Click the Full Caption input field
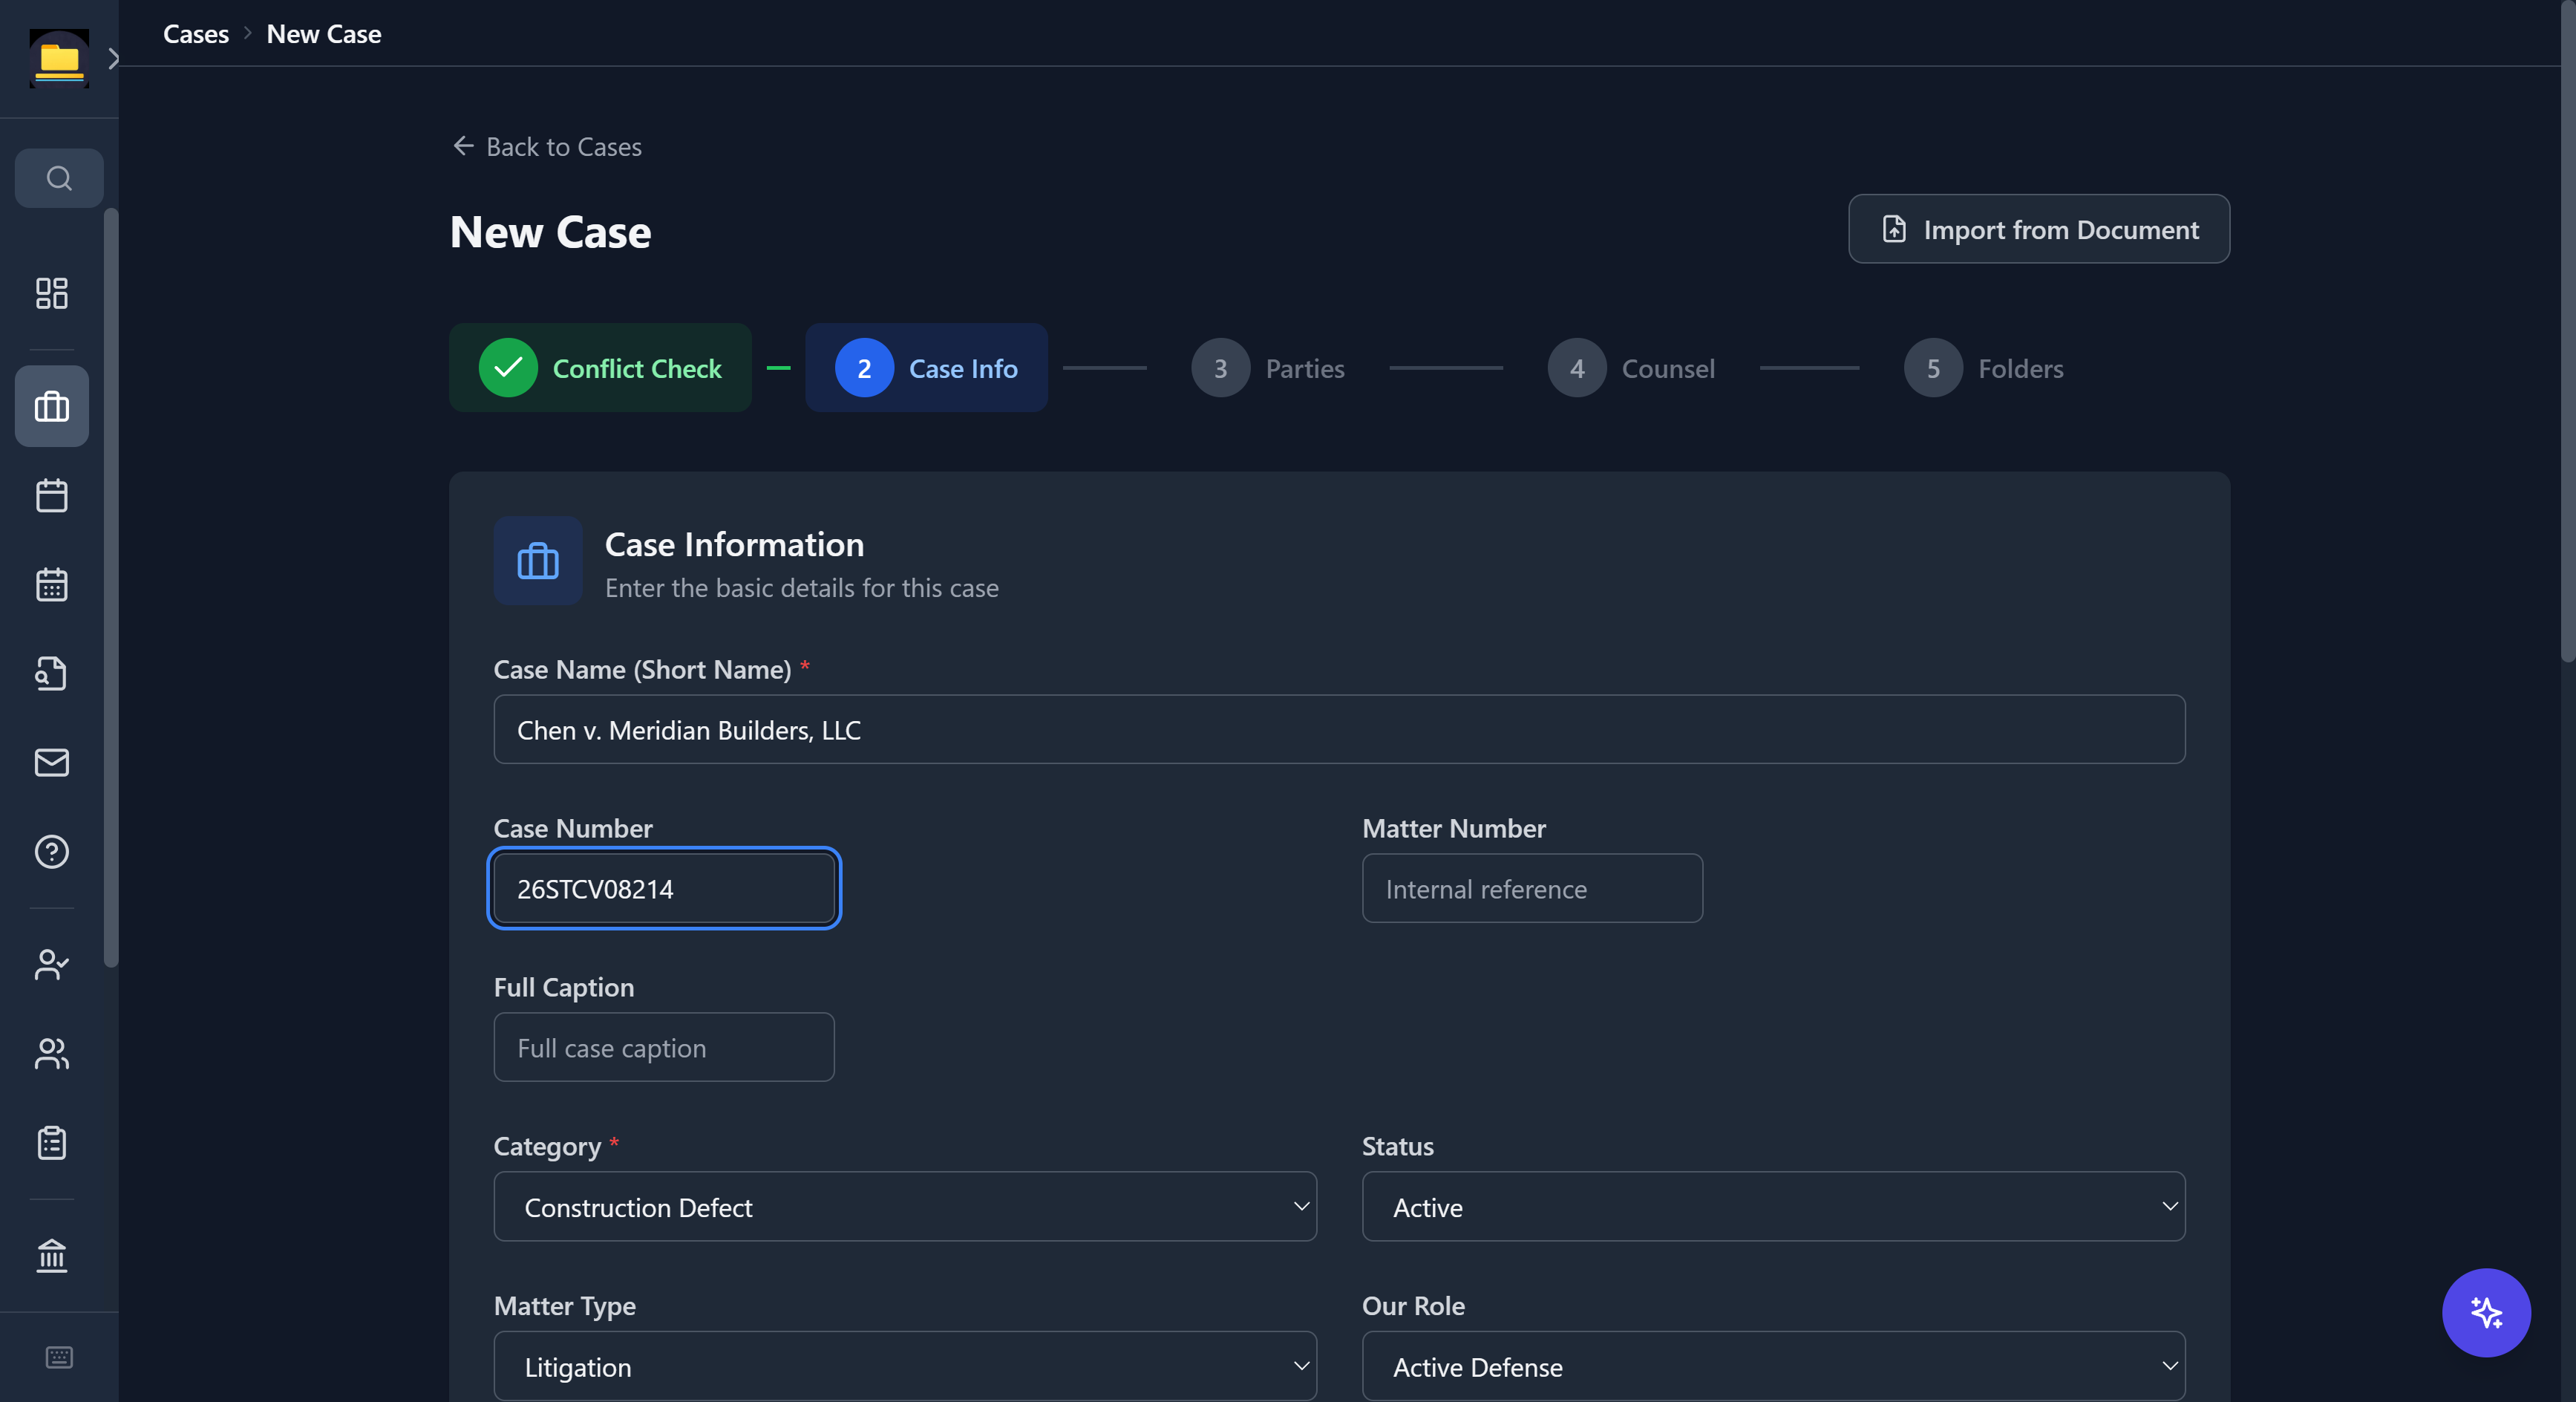This screenshot has height=1402, width=2576. tap(664, 1047)
